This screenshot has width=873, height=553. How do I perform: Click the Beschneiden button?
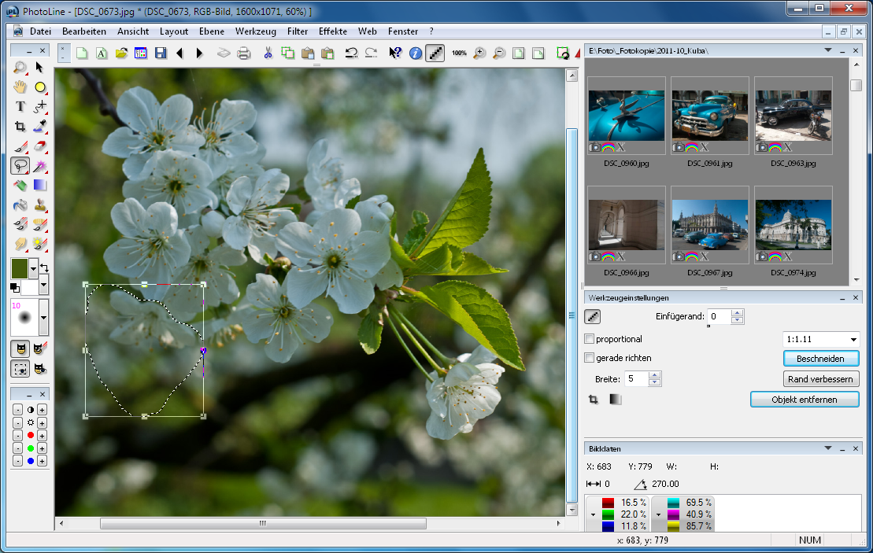click(821, 359)
